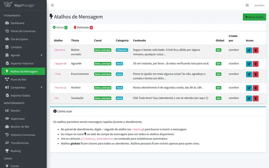Click {cliente} variable in instructions
269x168 pixels.
pyautogui.click(x=88, y=139)
